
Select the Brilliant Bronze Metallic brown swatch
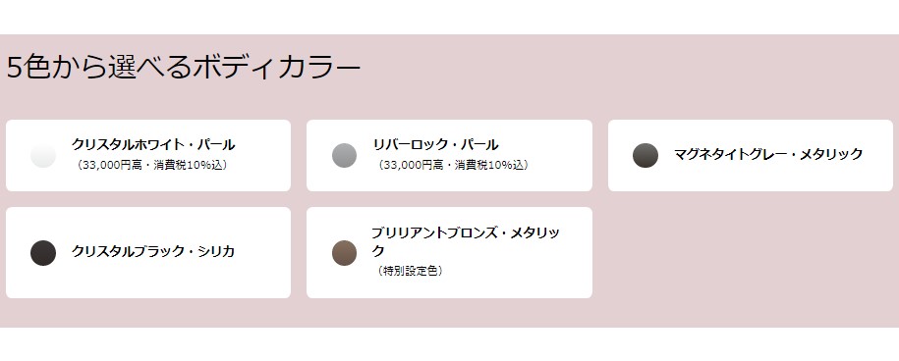[x=344, y=253]
